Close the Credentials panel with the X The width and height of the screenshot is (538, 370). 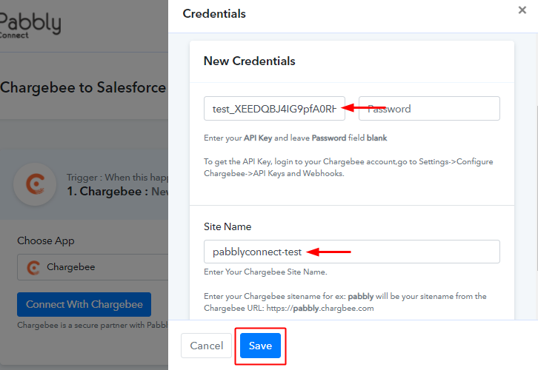tap(522, 10)
